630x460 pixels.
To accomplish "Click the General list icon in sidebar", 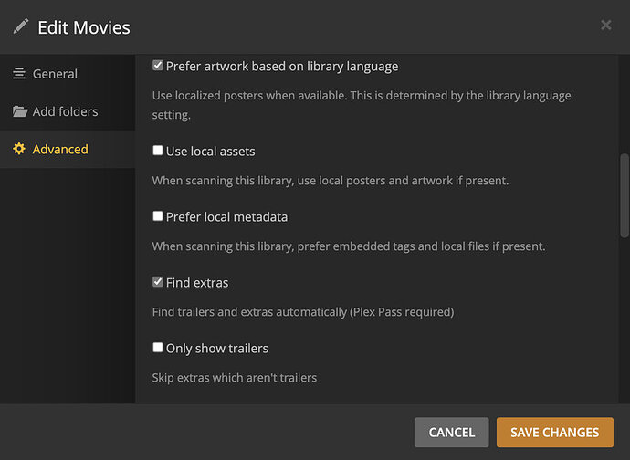I will point(19,74).
